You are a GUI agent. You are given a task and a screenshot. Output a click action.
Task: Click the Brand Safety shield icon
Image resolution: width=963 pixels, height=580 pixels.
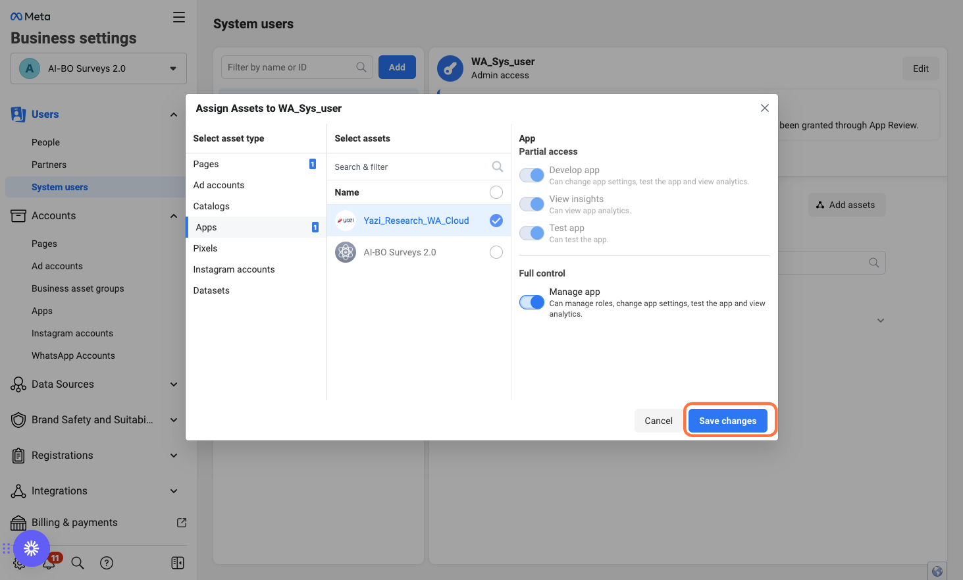(x=18, y=420)
